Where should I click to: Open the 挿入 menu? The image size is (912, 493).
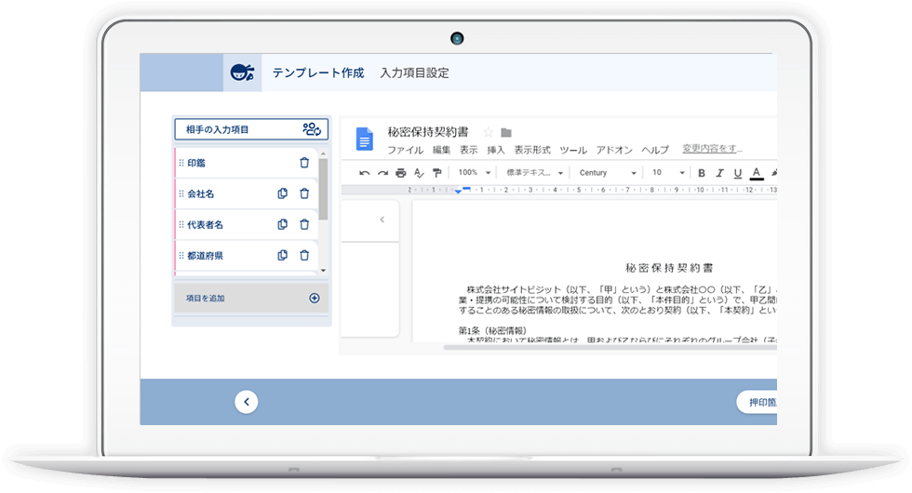(495, 150)
